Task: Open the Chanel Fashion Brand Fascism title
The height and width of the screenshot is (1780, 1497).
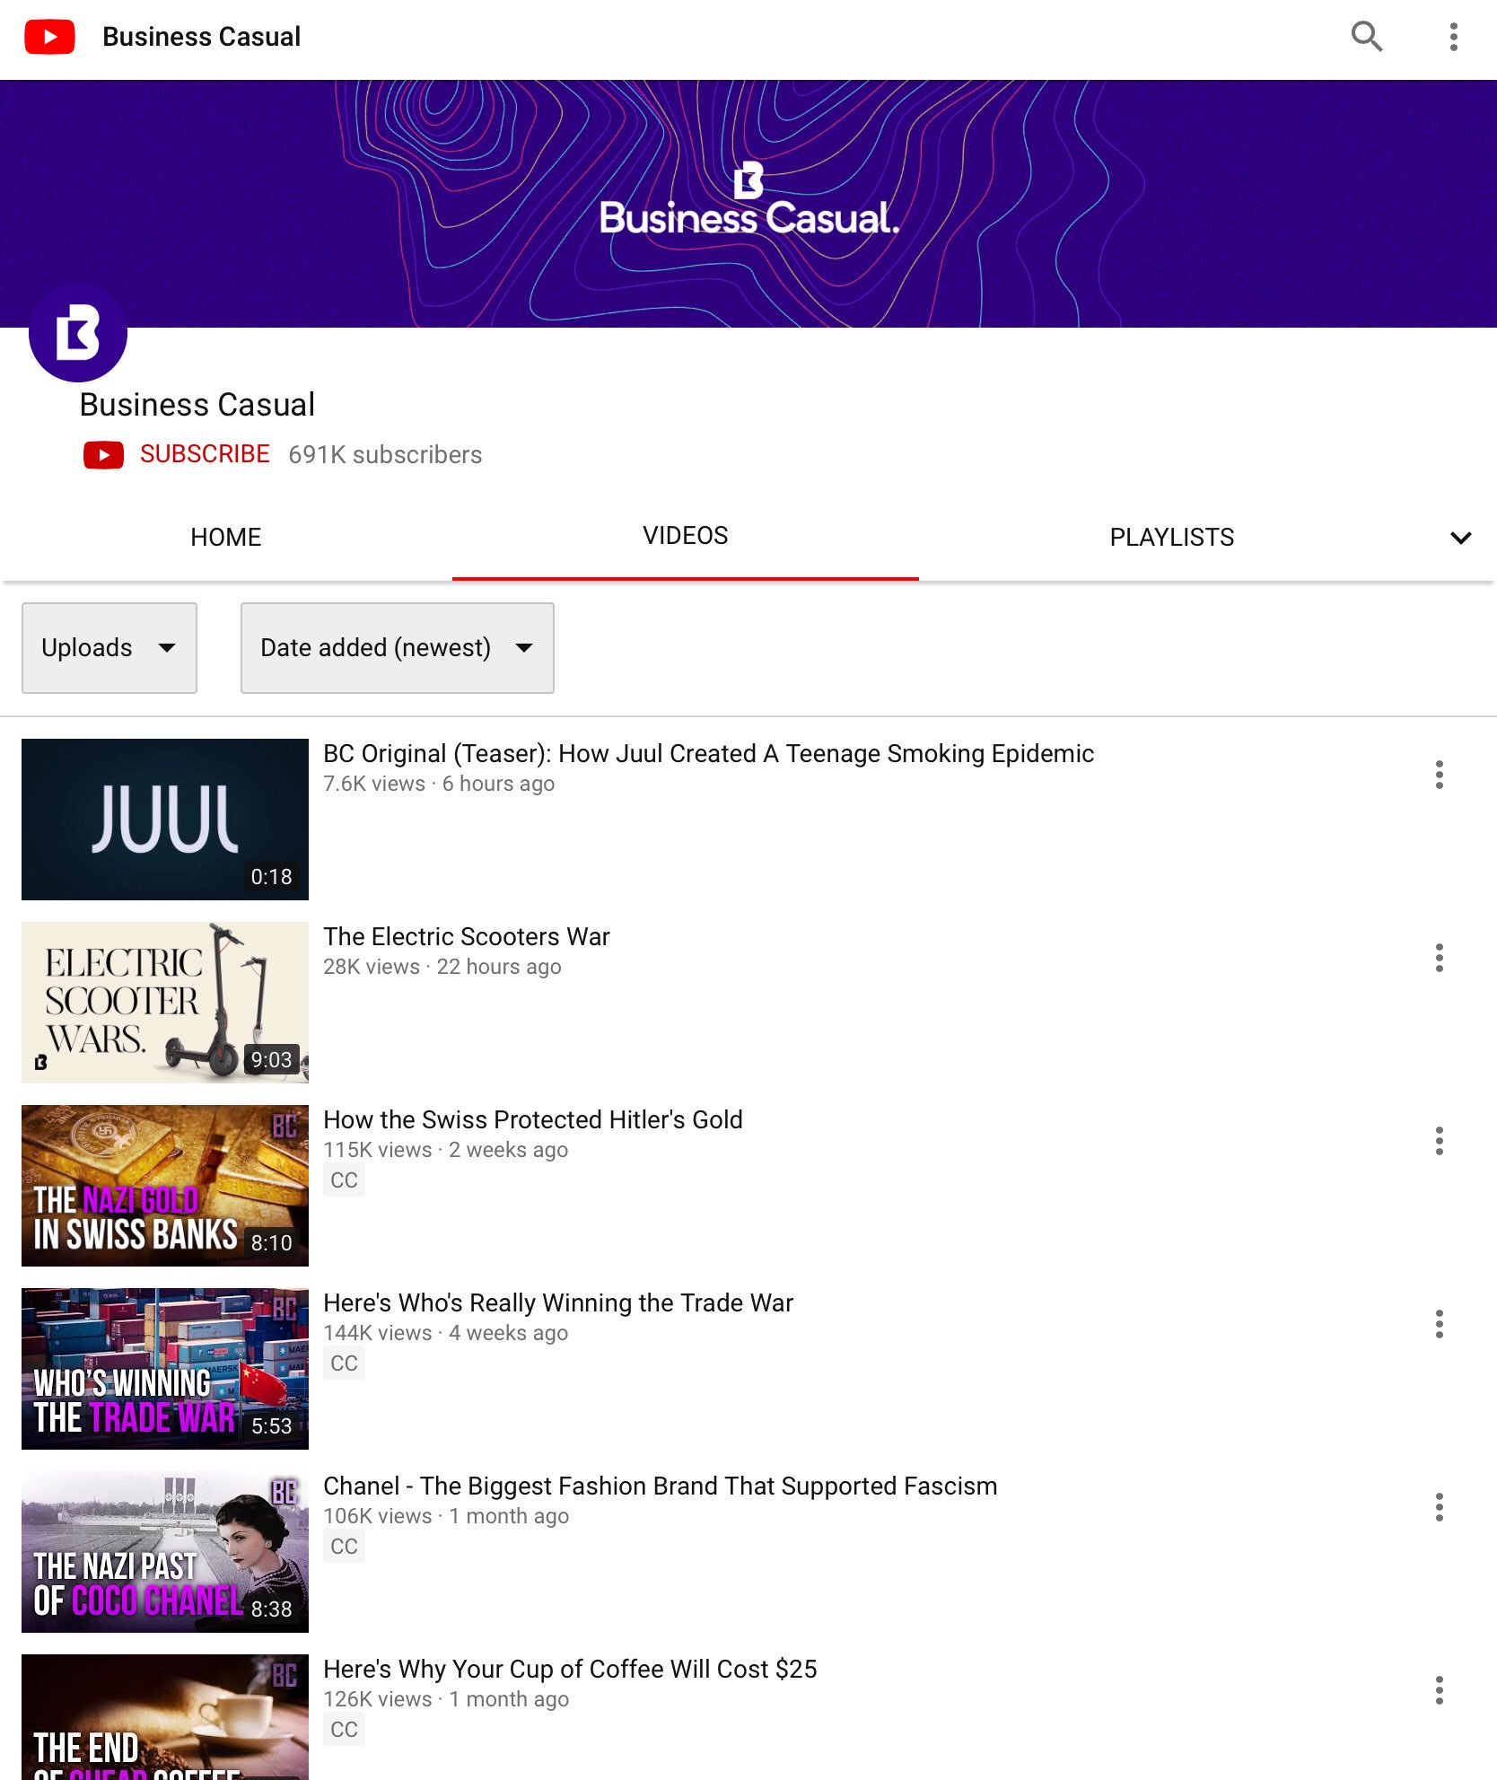Action: point(661,1486)
